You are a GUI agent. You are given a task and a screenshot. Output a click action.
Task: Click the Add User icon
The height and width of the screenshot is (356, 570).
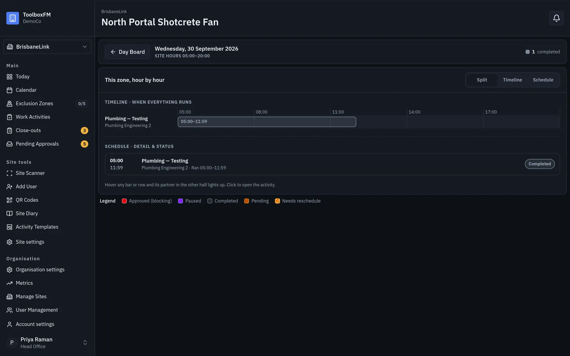[x=10, y=187]
